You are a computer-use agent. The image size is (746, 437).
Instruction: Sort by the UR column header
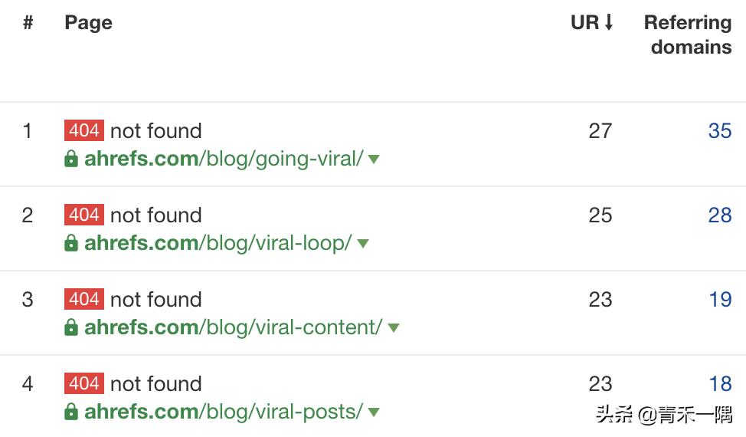coord(592,23)
